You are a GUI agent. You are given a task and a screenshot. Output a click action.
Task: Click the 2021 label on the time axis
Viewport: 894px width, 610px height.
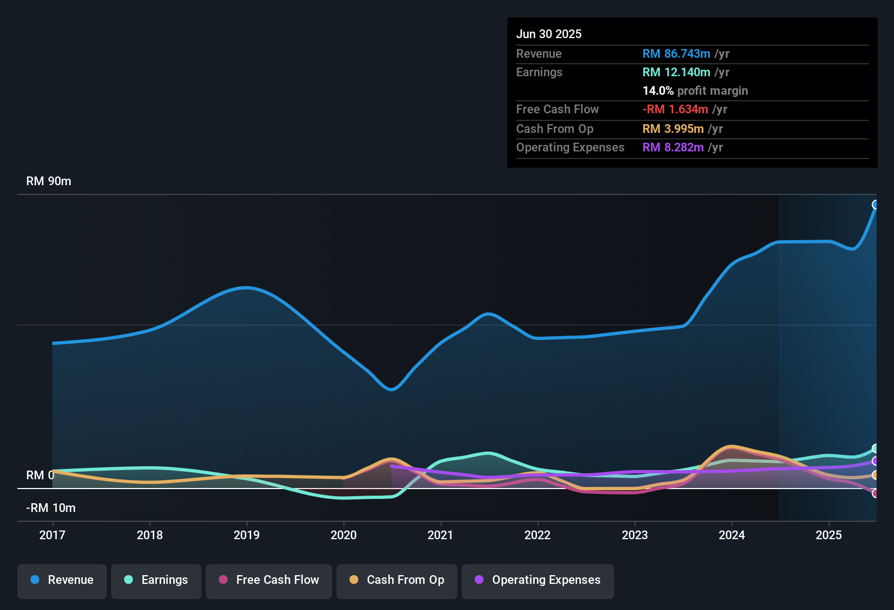440,535
